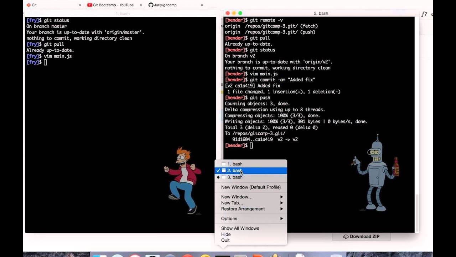The image size is (456, 257).
Task: Click the "f?" icon beside the terminal
Action: click(424, 14)
